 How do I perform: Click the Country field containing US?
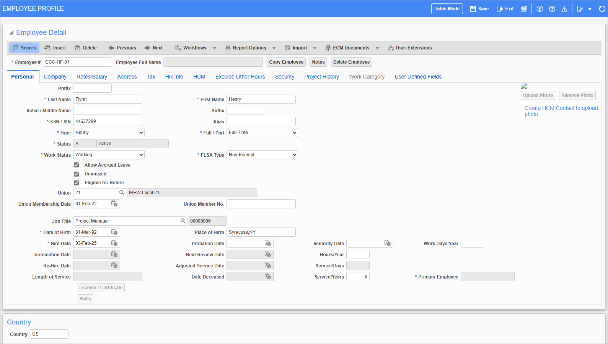(x=49, y=334)
